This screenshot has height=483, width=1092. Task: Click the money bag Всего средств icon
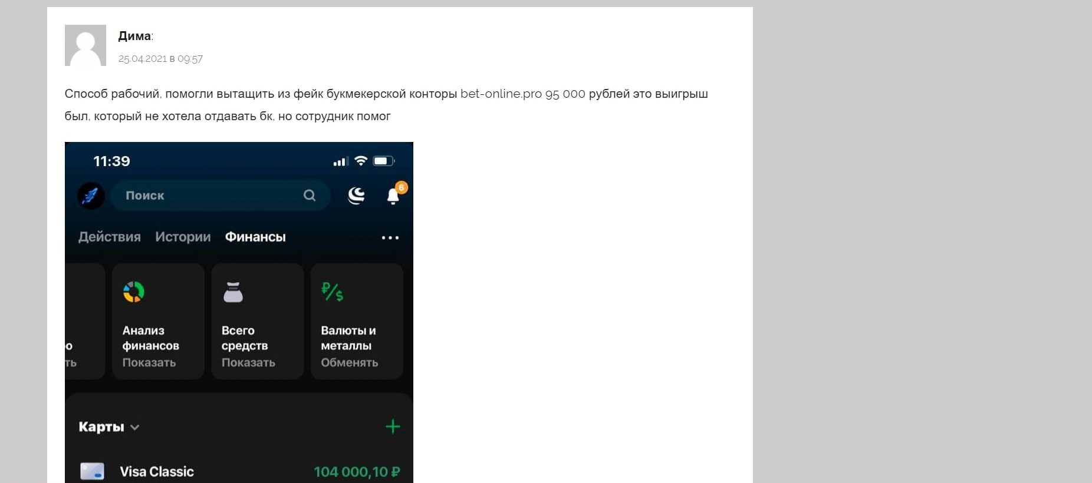[233, 292]
